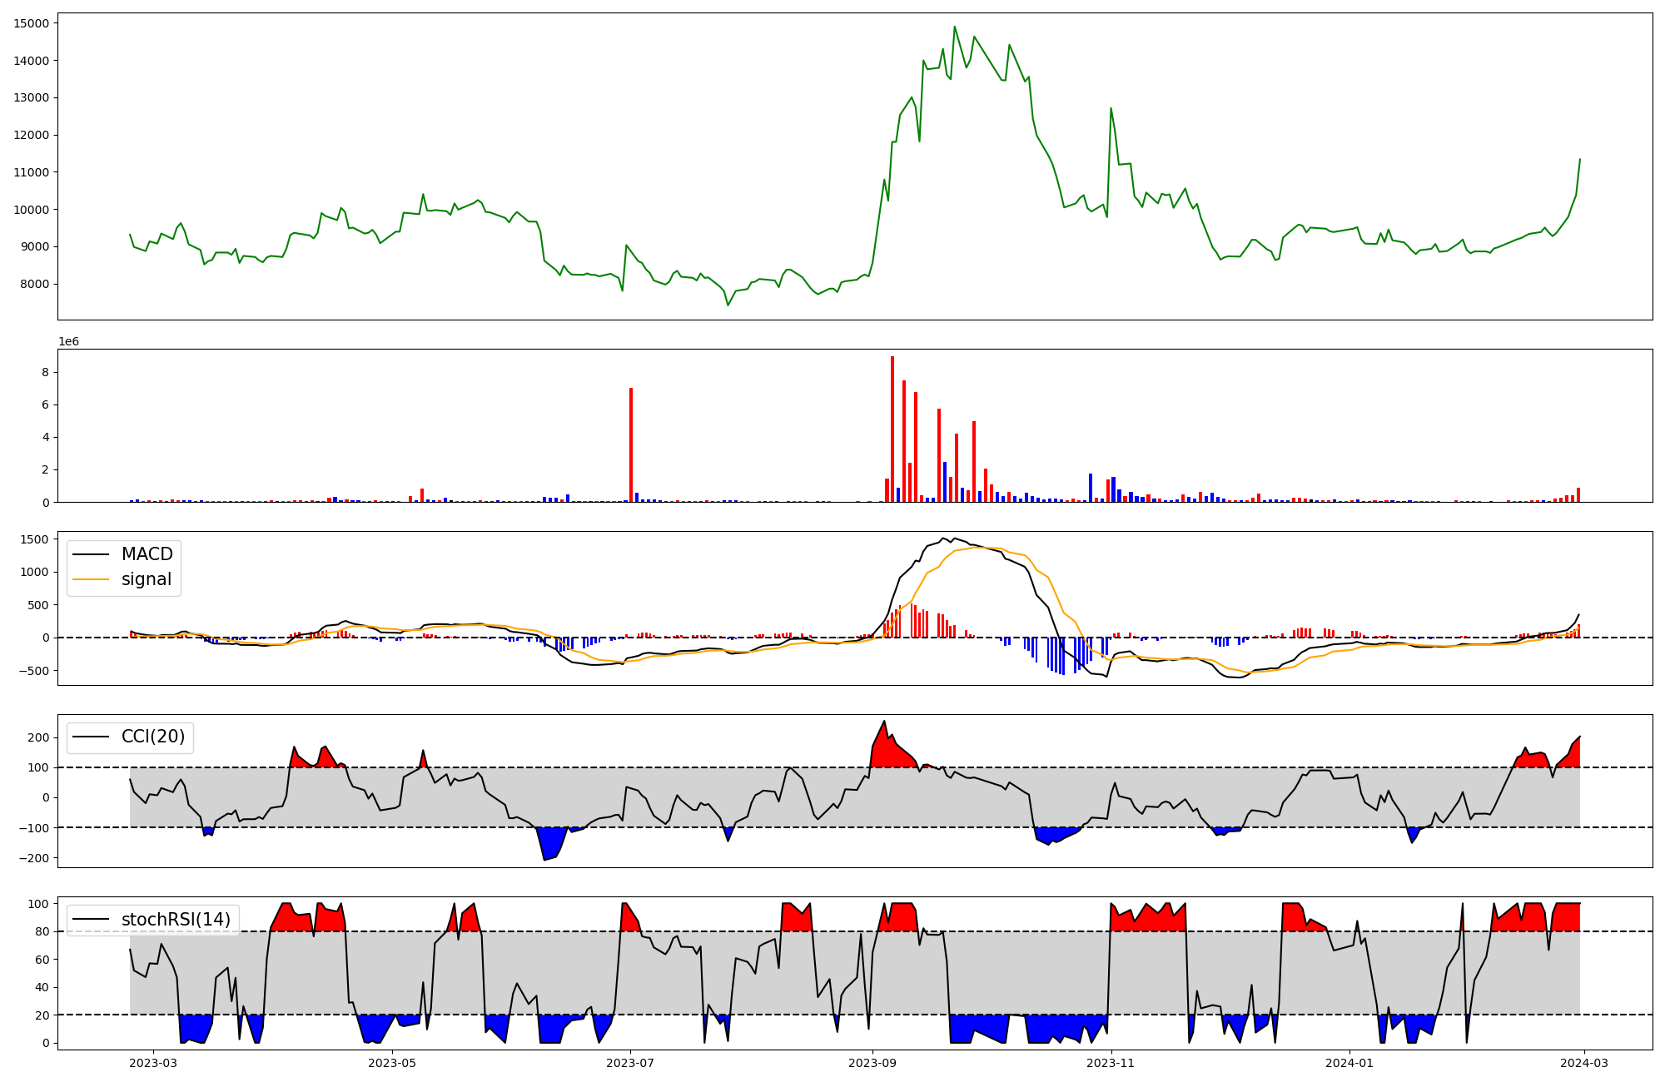Click the 2023-03 x-axis date label
This screenshot has height=1082, width=1665.
(153, 1063)
